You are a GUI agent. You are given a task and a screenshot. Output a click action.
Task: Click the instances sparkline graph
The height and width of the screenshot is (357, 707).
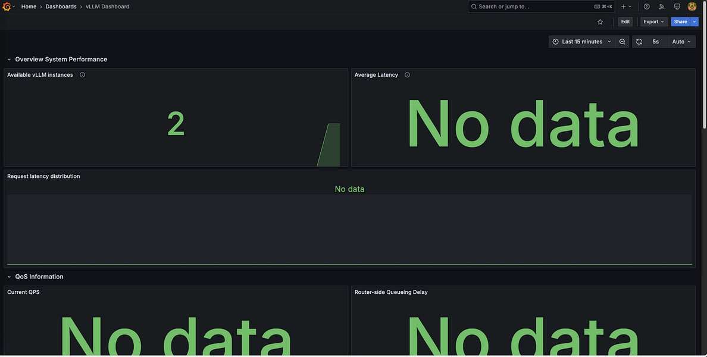pos(329,145)
